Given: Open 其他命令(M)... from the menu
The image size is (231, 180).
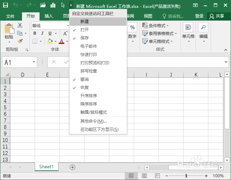Looking at the screenshot, I should (98, 121).
